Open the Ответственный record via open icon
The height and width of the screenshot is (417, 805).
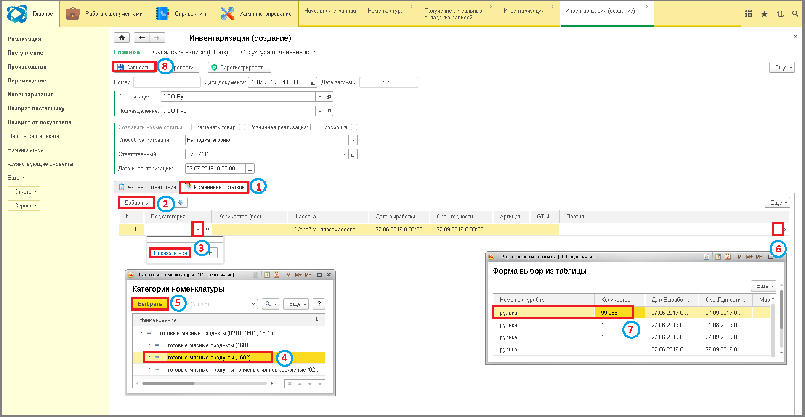353,154
